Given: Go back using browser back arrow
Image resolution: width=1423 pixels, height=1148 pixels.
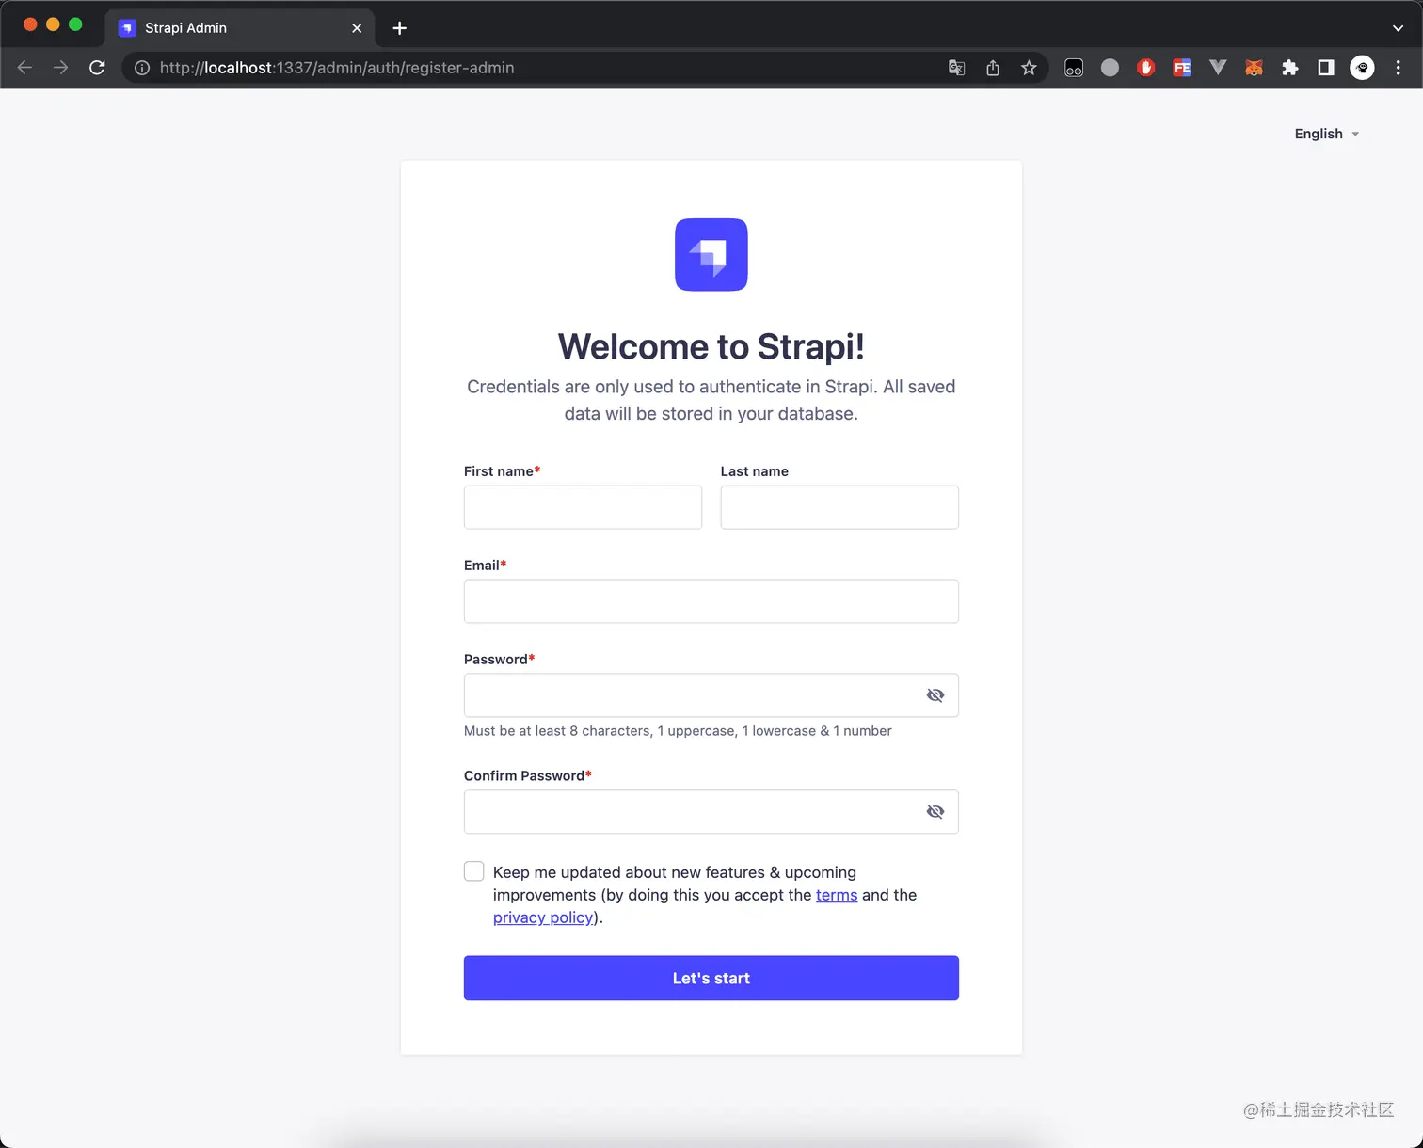Looking at the screenshot, I should point(25,68).
